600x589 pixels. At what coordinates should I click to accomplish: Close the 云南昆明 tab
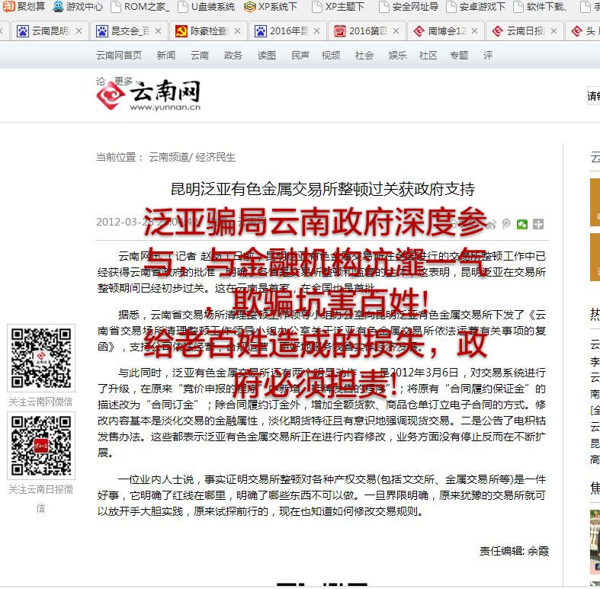click(x=79, y=31)
